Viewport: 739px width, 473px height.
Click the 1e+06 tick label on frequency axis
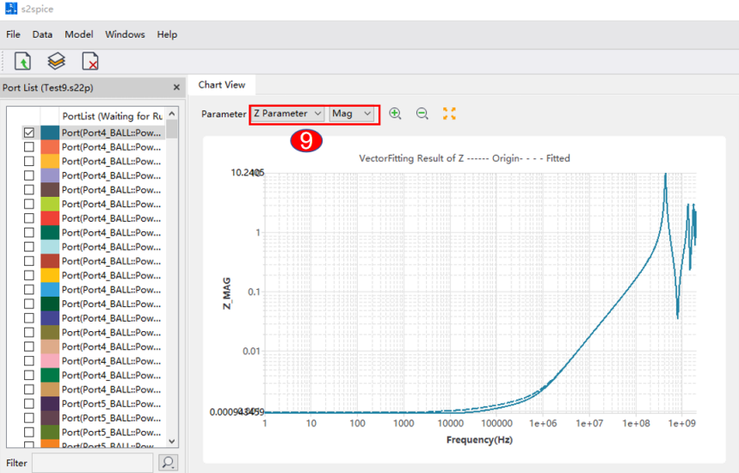click(543, 423)
